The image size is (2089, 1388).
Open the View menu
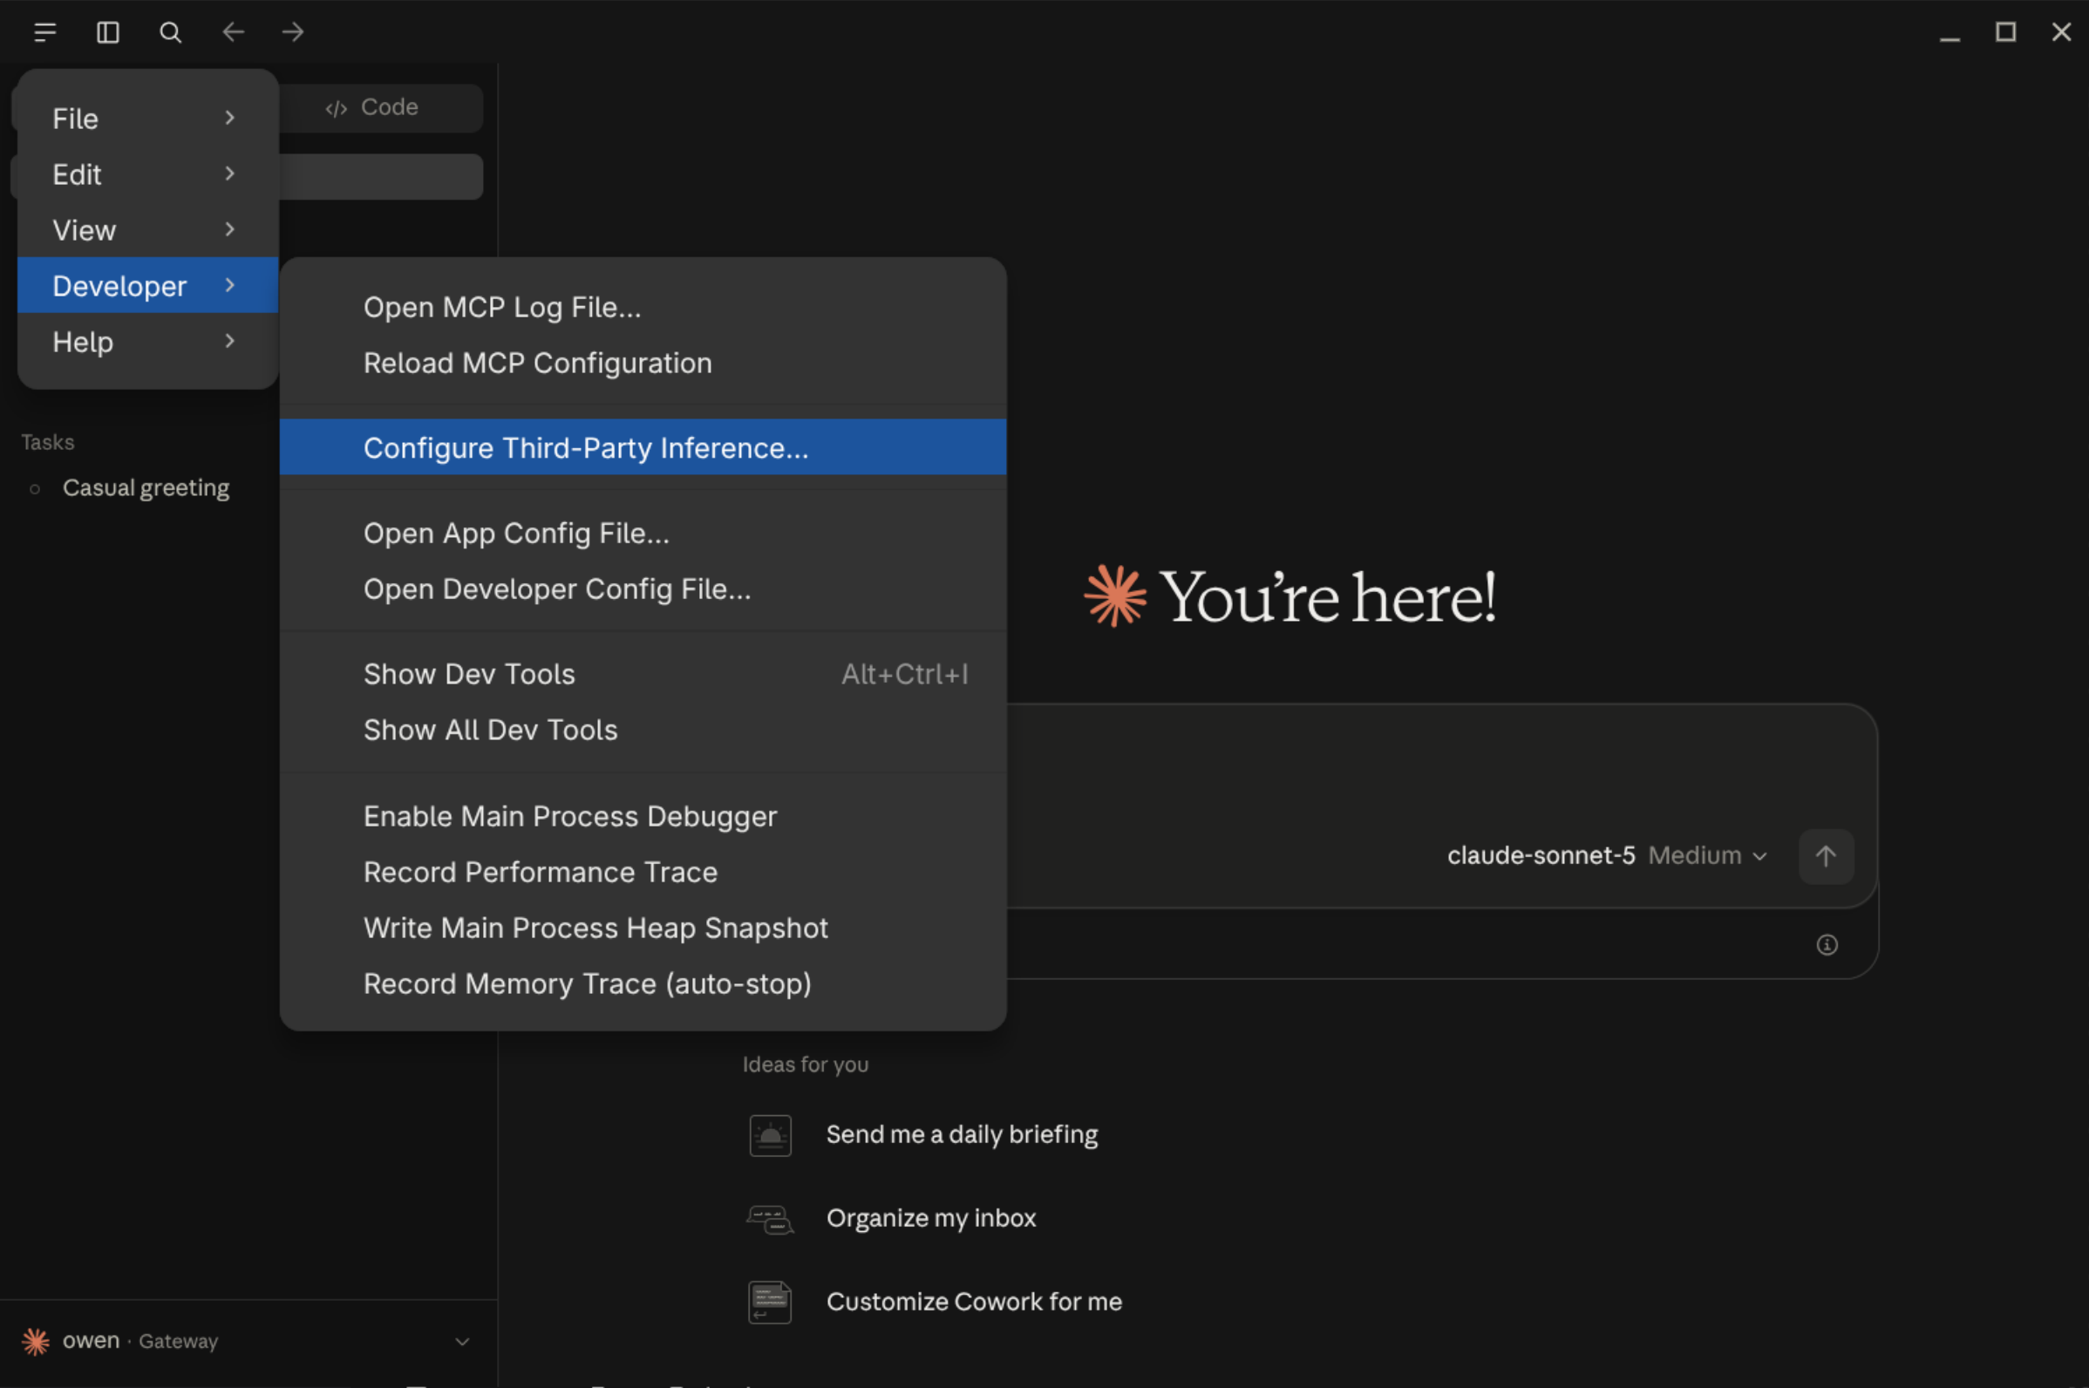148,230
